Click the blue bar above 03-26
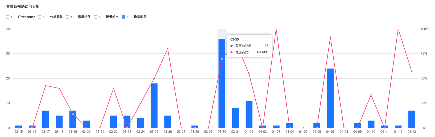This screenshot has width=435, height=137. (168, 122)
